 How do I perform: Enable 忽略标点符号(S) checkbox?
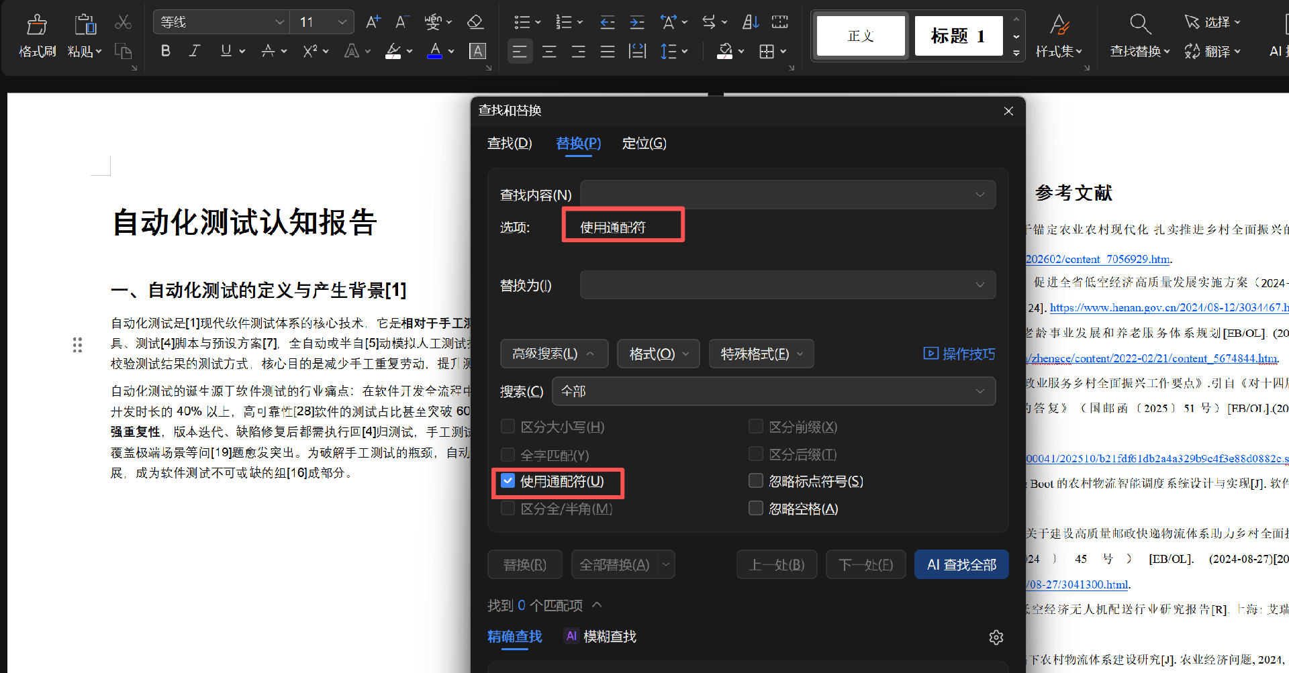click(x=756, y=481)
